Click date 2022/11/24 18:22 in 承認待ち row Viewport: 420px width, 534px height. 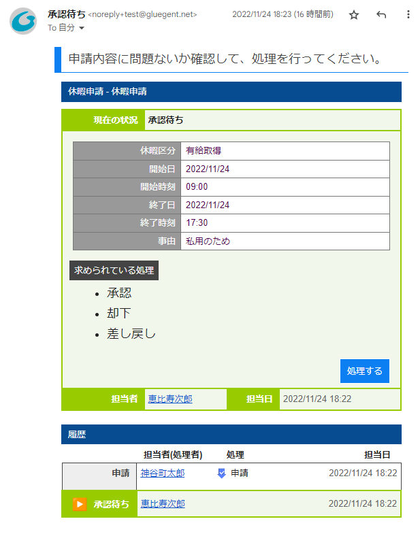[x=363, y=503]
